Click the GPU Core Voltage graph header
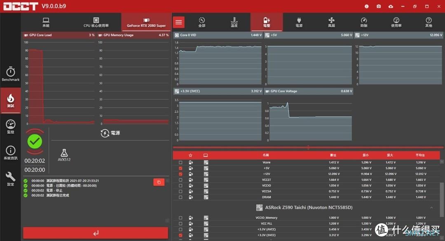This screenshot has height=241, width=445. (309, 91)
